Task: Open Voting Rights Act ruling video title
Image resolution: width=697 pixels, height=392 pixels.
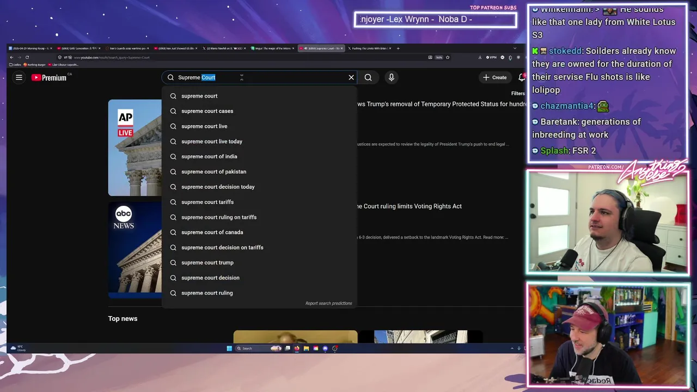Action: tap(409, 206)
